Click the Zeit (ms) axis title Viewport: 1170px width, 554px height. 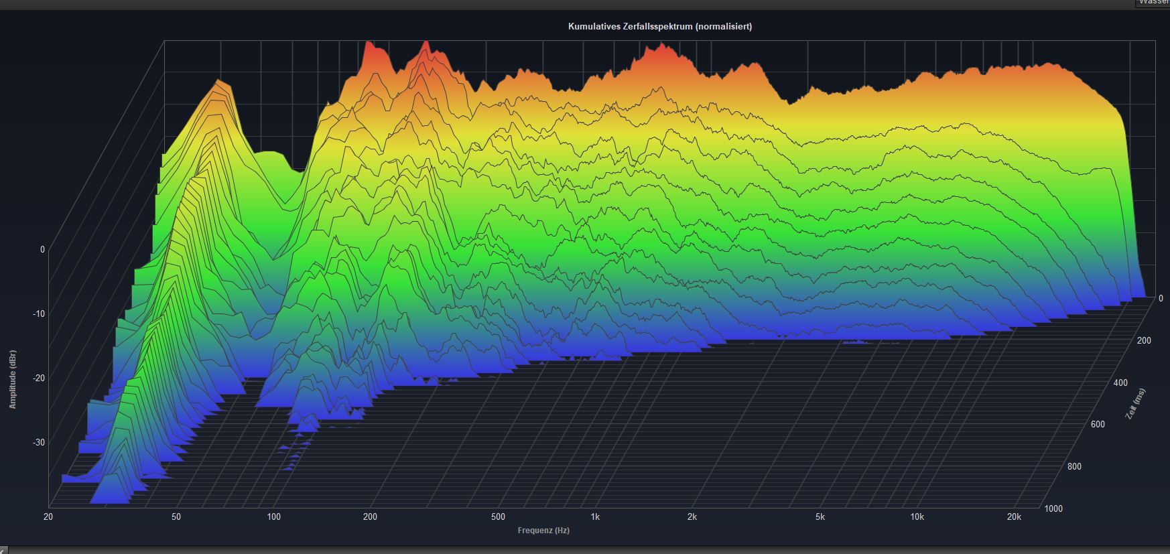point(1135,404)
